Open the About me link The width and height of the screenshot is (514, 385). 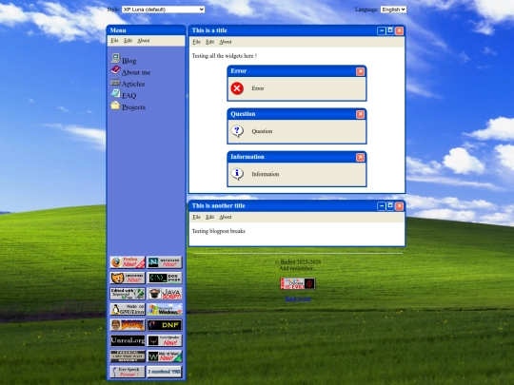click(136, 72)
